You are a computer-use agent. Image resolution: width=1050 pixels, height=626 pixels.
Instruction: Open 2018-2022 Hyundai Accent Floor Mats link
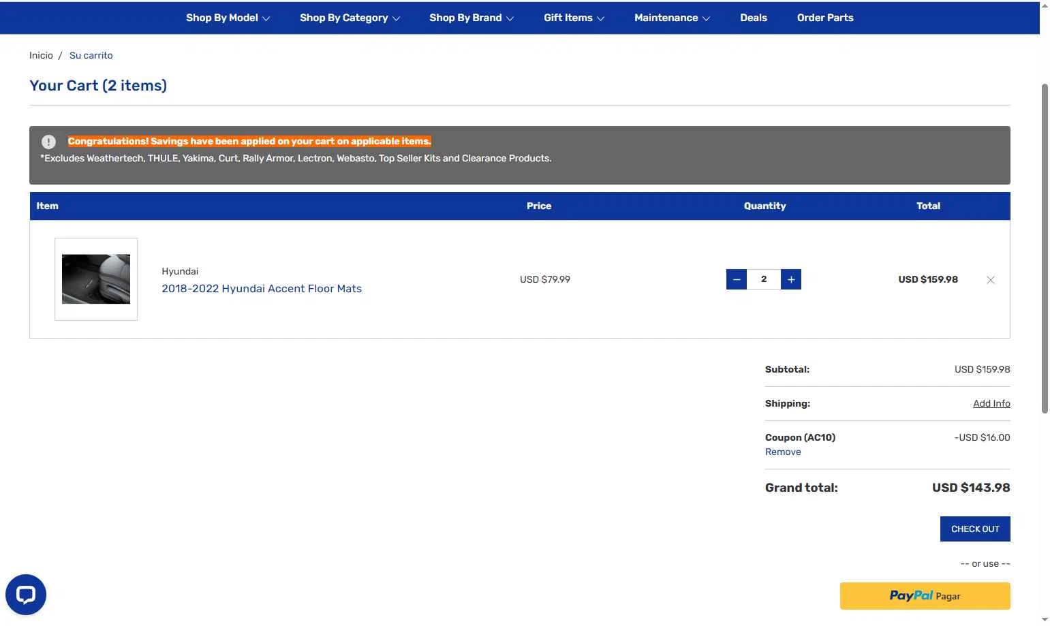pos(262,289)
